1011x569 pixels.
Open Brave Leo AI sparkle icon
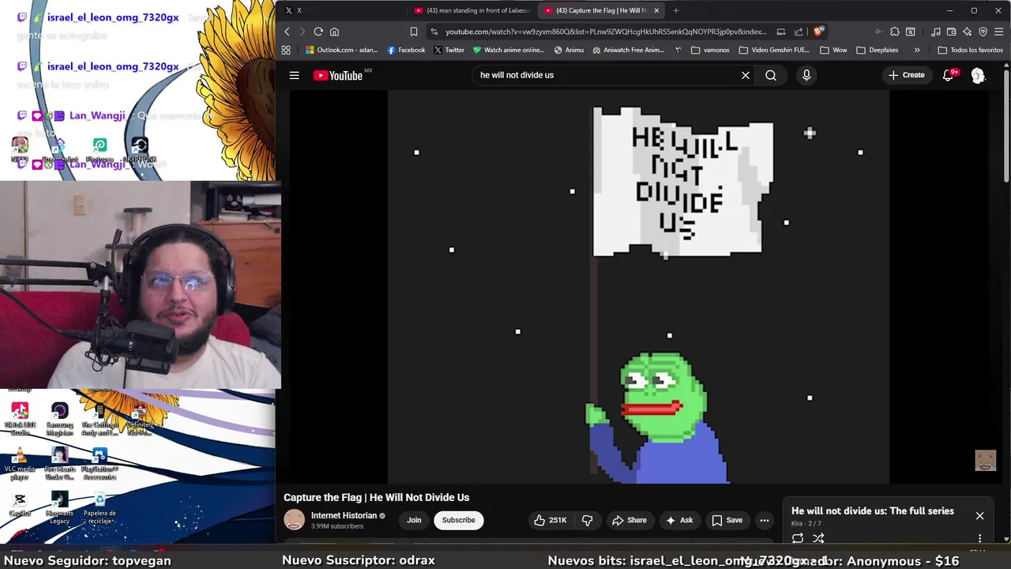pos(967,32)
